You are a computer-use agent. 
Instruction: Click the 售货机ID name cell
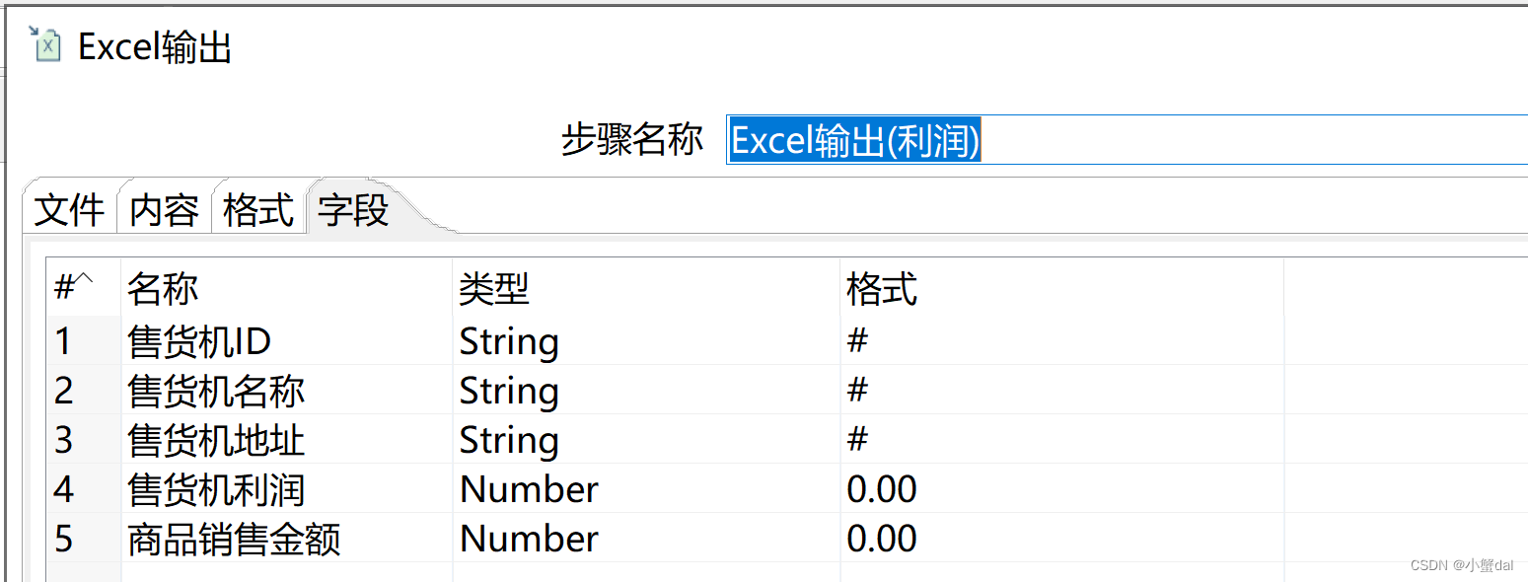tap(286, 341)
